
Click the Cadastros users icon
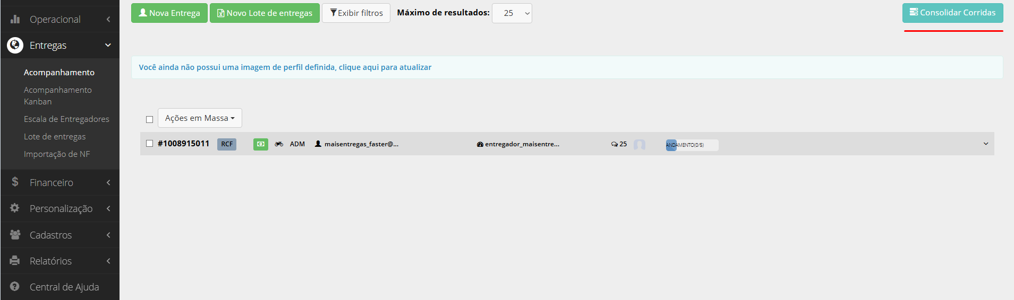click(15, 234)
